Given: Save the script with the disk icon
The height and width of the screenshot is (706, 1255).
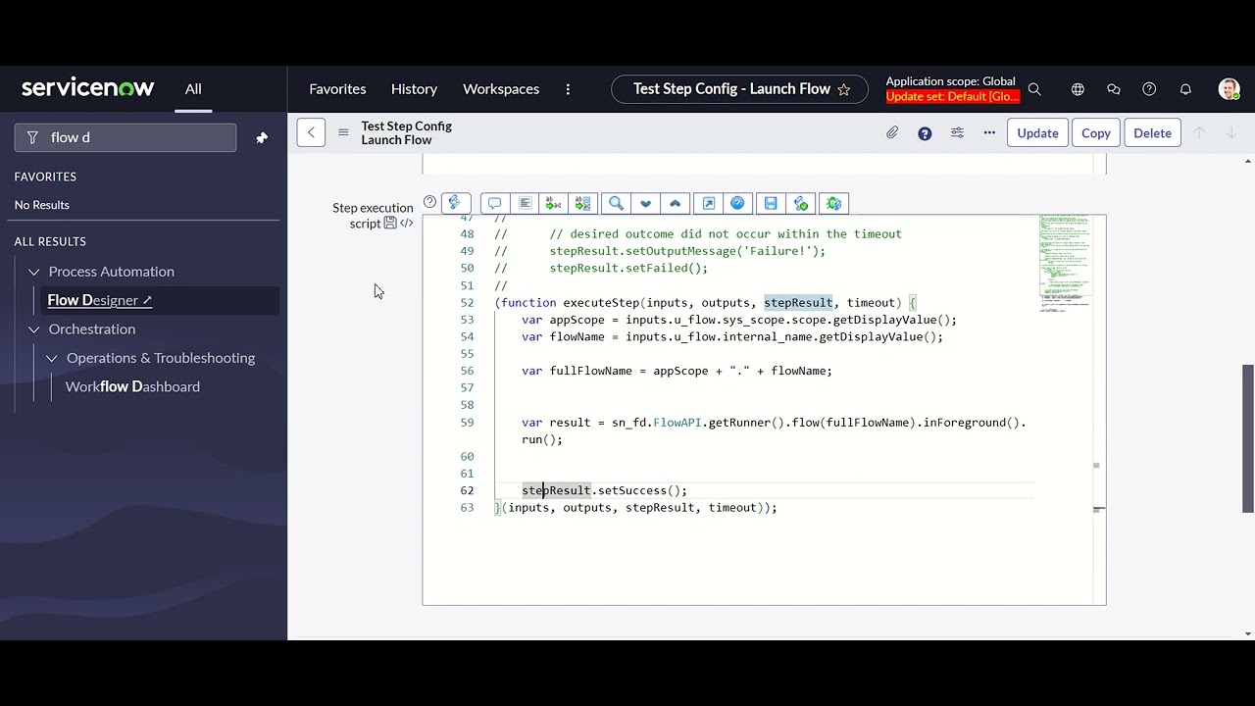Looking at the screenshot, I should [x=771, y=203].
